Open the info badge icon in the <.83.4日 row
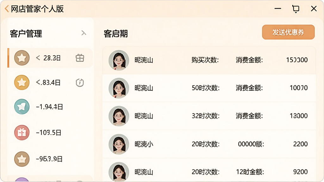The image size is (324, 182). pyautogui.click(x=80, y=82)
